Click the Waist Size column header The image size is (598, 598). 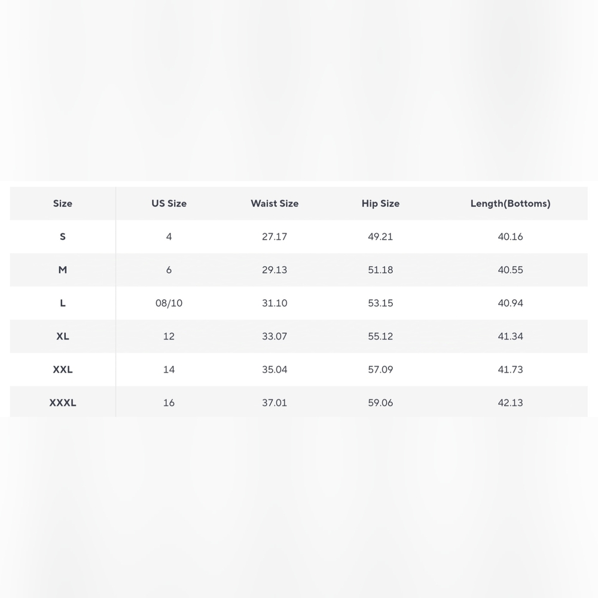pyautogui.click(x=274, y=204)
